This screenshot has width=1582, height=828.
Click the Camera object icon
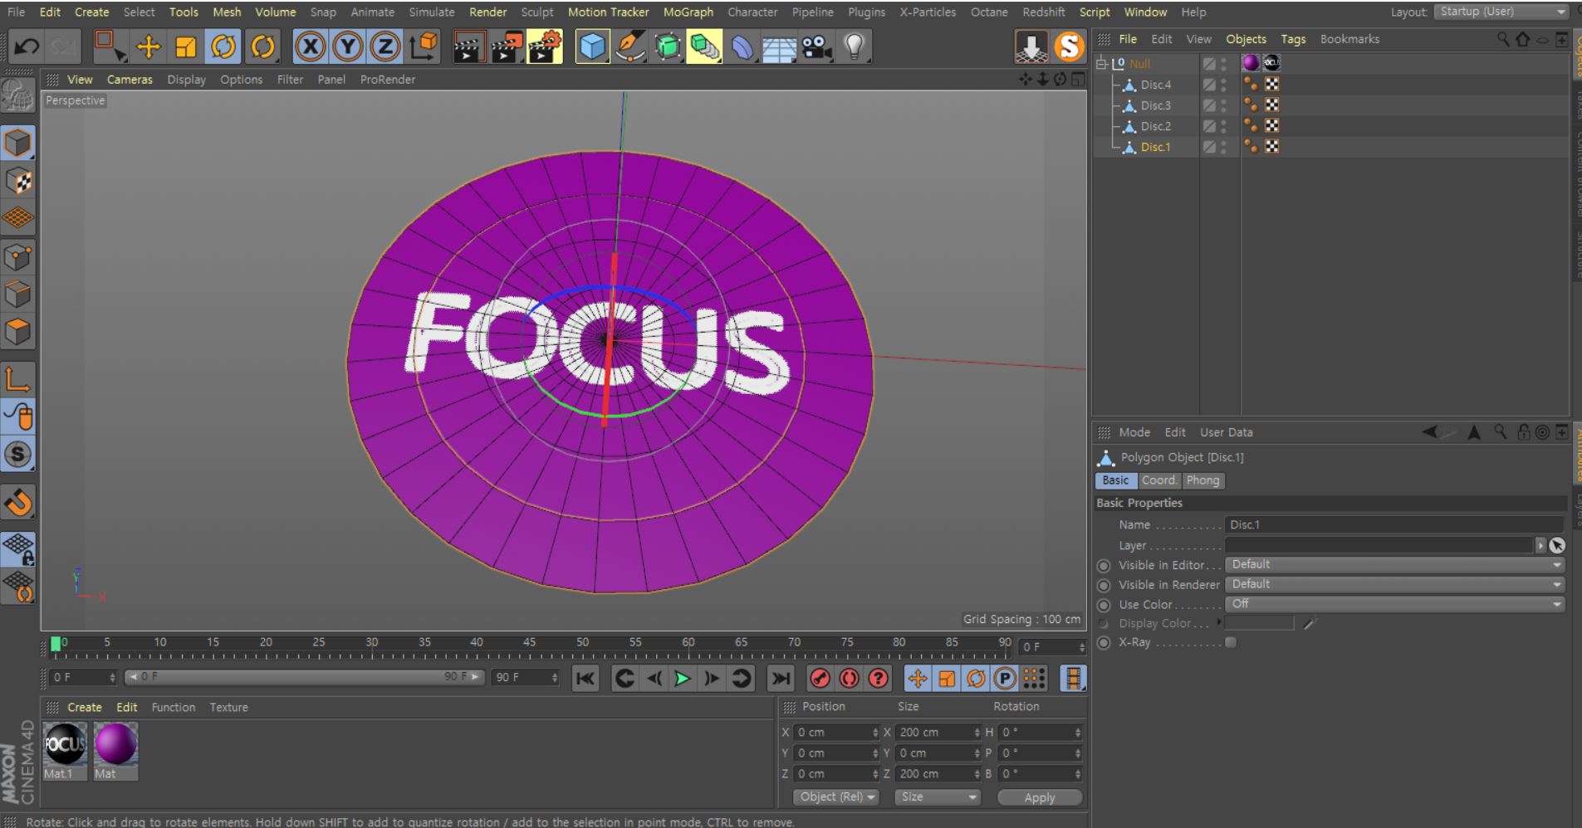pyautogui.click(x=816, y=47)
